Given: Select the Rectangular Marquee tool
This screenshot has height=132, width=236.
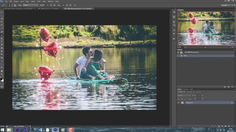Looking at the screenshot, I should click(2, 15).
